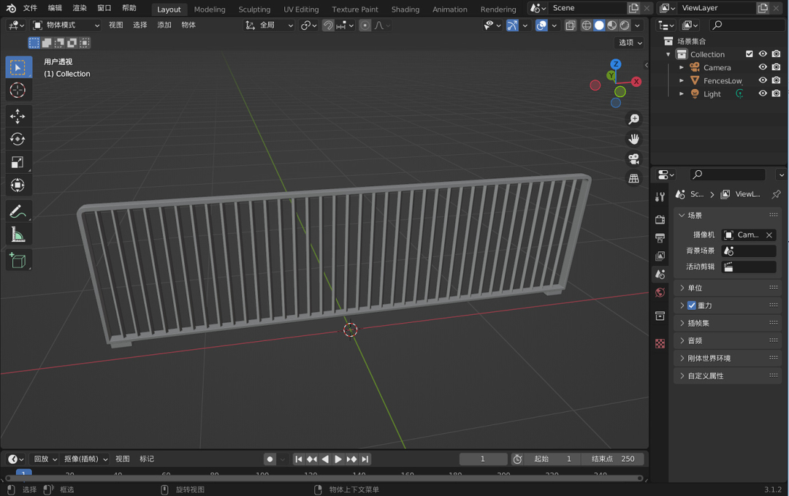Viewport: 789px width, 496px height.
Task: Open the 渲染 menu
Action: tap(80, 8)
